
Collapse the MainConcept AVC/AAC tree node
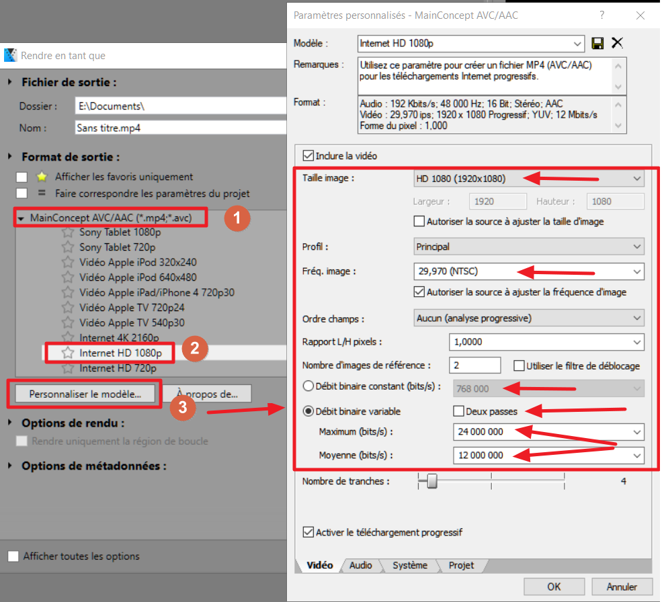pyautogui.click(x=21, y=218)
